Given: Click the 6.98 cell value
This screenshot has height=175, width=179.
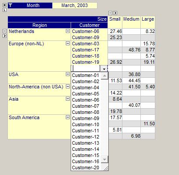Looking at the screenshot, I should point(132,136).
